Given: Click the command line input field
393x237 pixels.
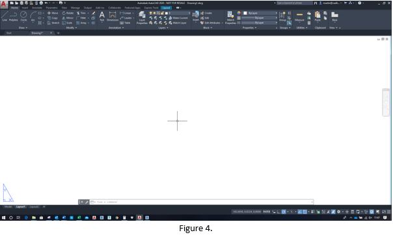Looking at the screenshot, I should 202,202.
